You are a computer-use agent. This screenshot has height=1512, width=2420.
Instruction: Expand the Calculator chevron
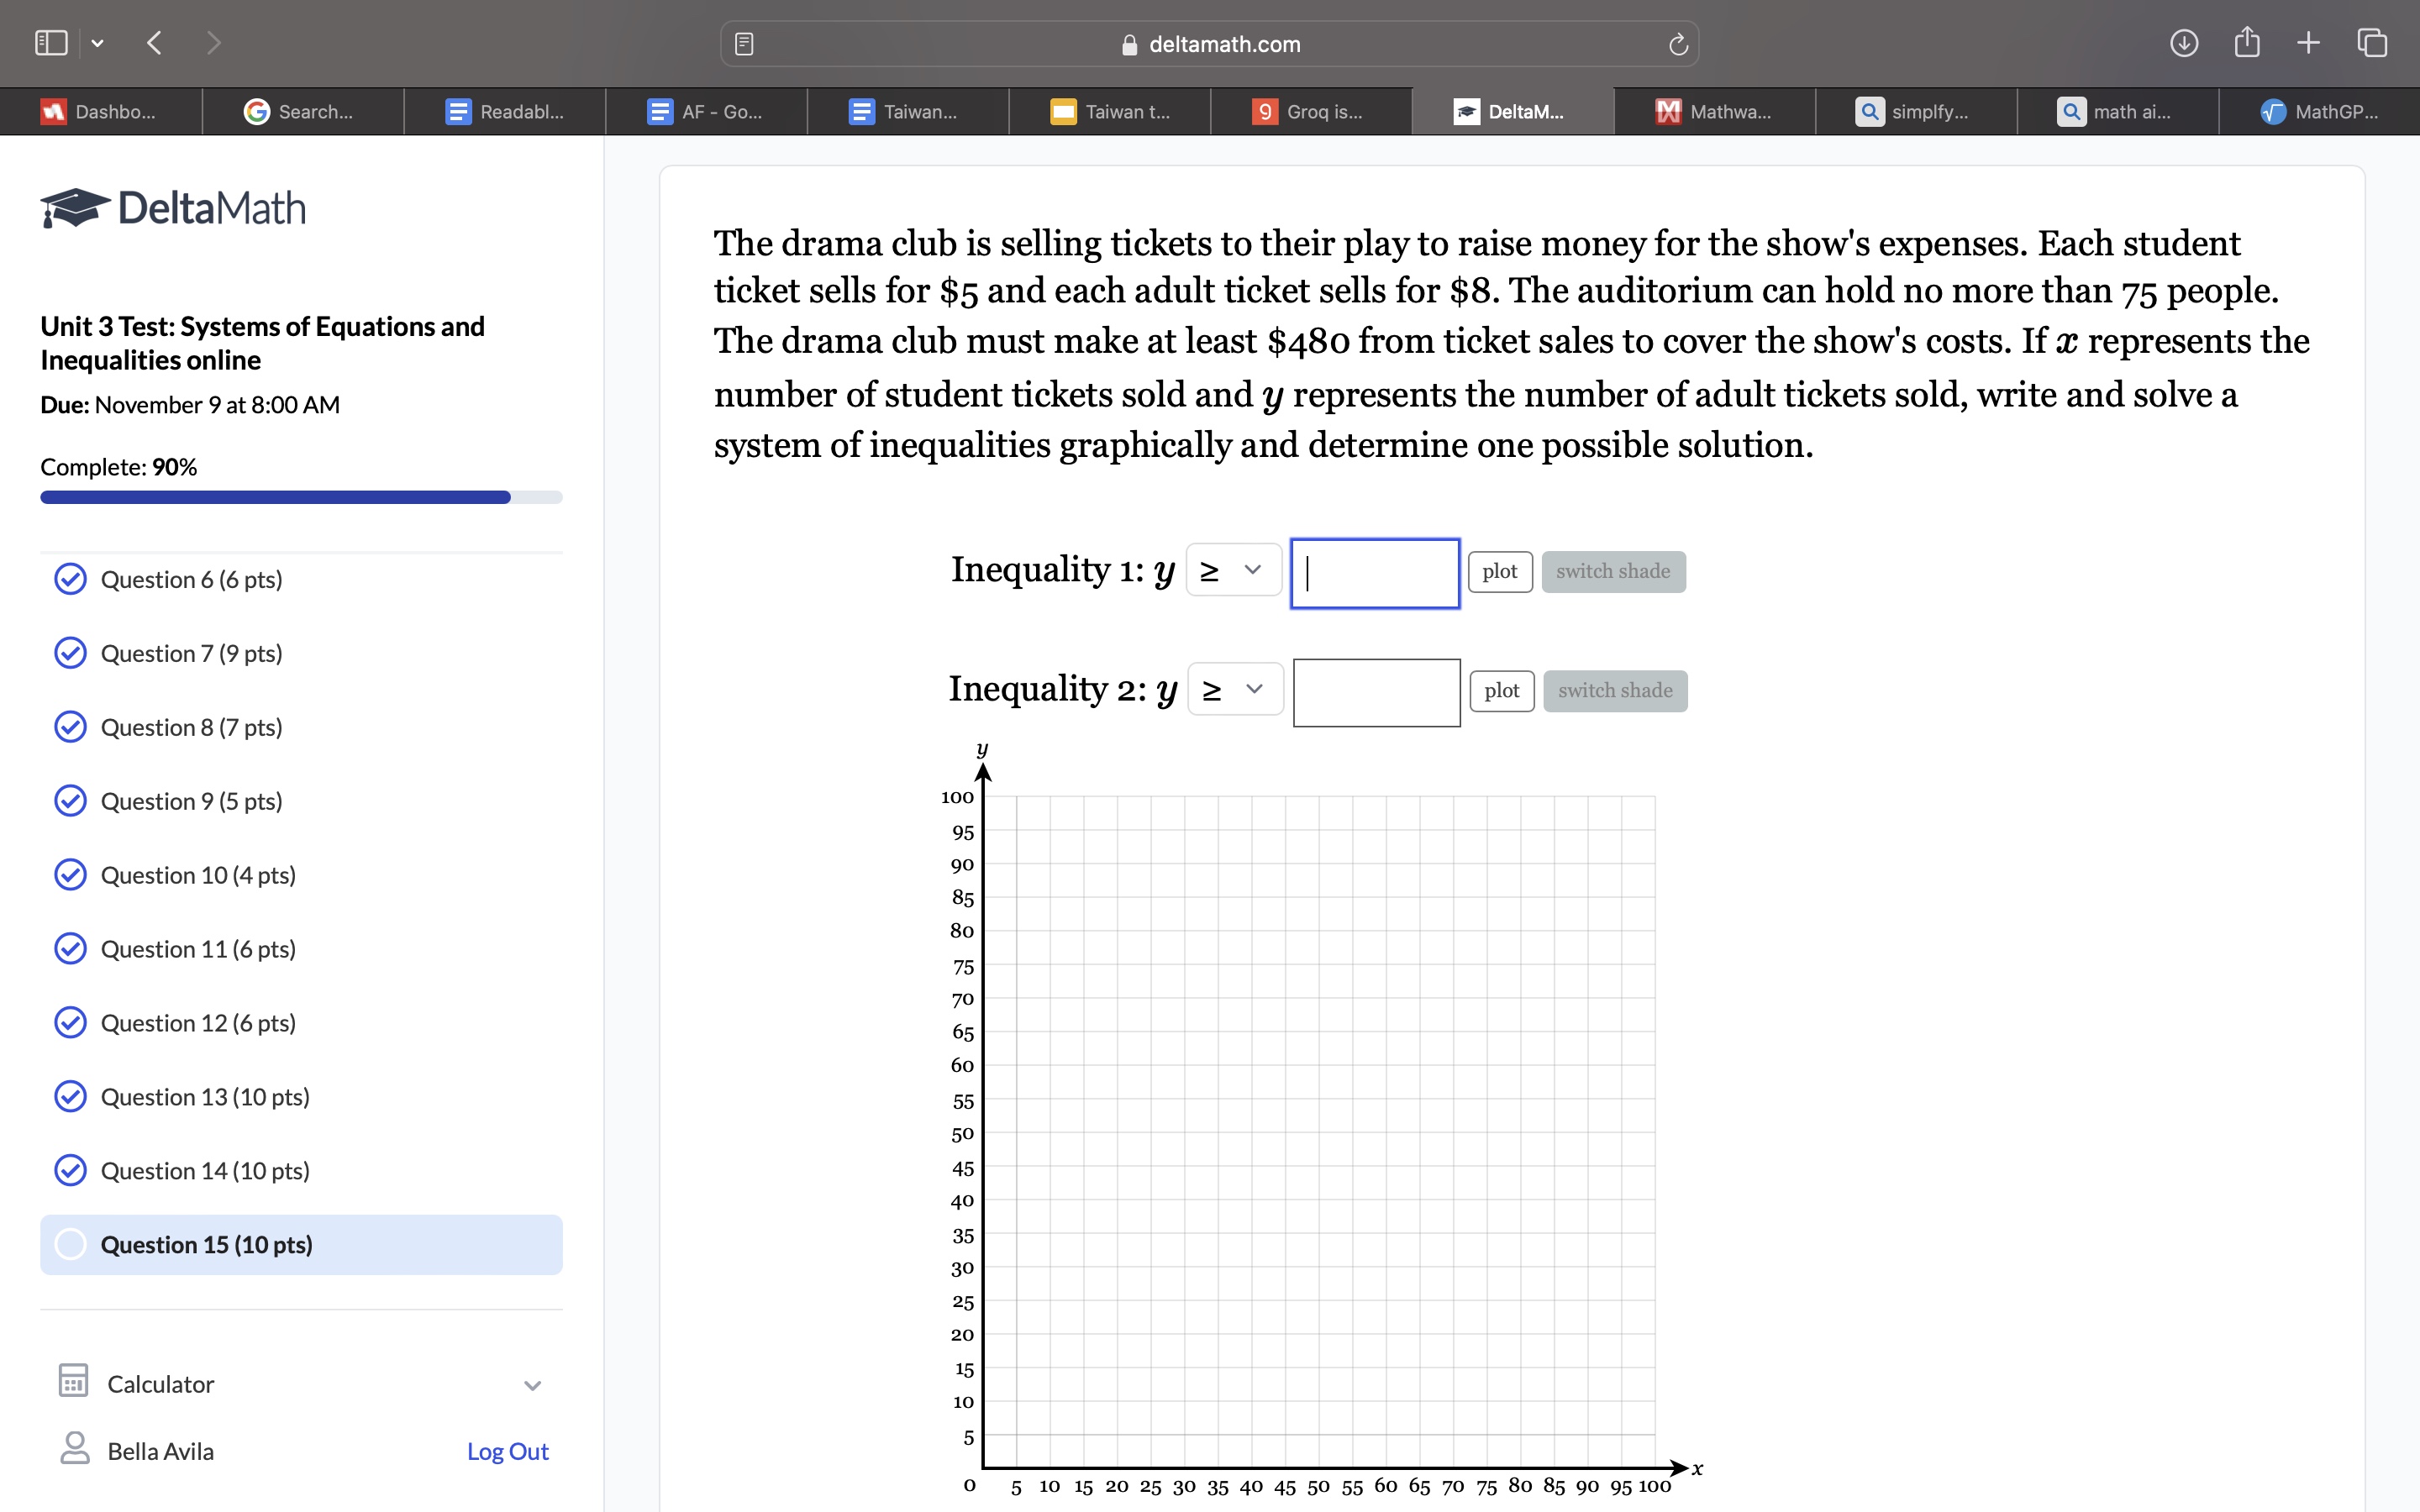pyautogui.click(x=532, y=1385)
